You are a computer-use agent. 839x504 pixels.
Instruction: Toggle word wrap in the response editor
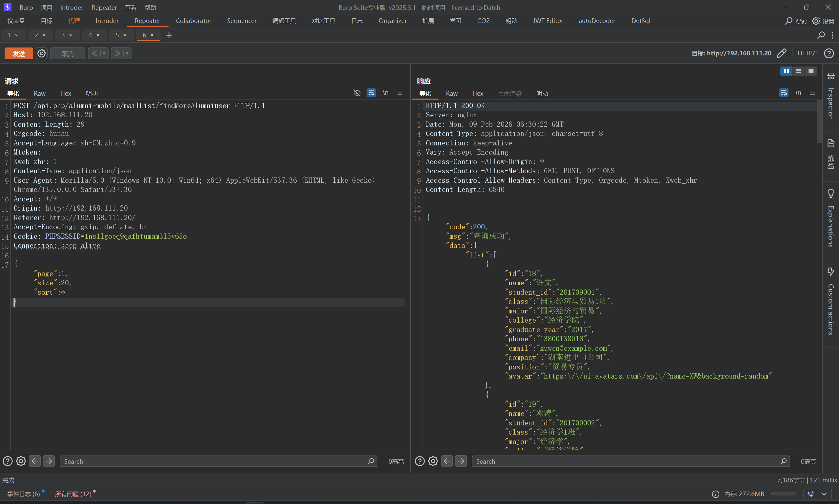(x=784, y=93)
